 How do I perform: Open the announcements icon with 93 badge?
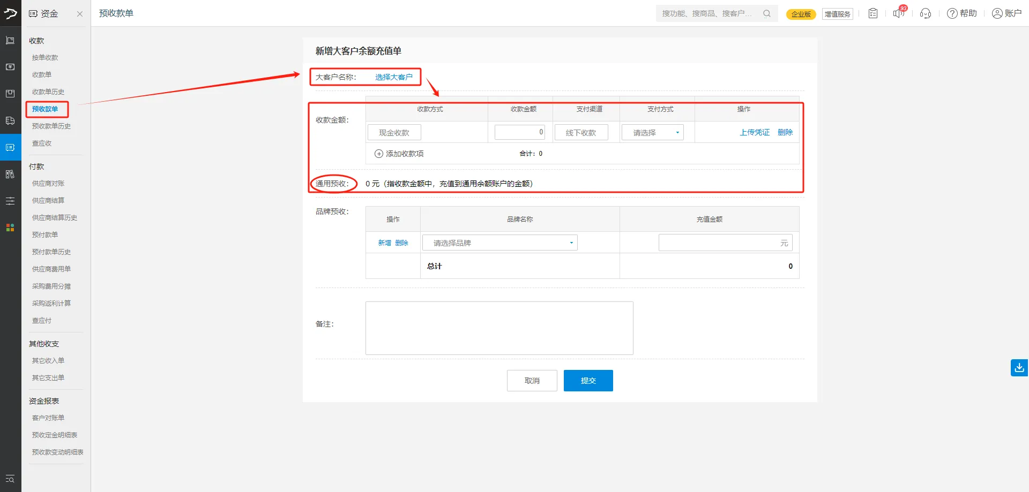pos(899,13)
